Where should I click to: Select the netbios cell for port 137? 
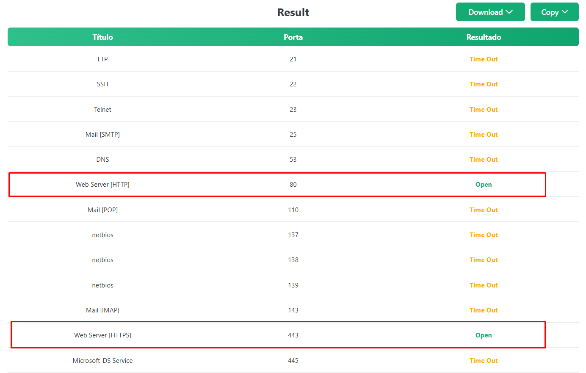click(x=102, y=235)
